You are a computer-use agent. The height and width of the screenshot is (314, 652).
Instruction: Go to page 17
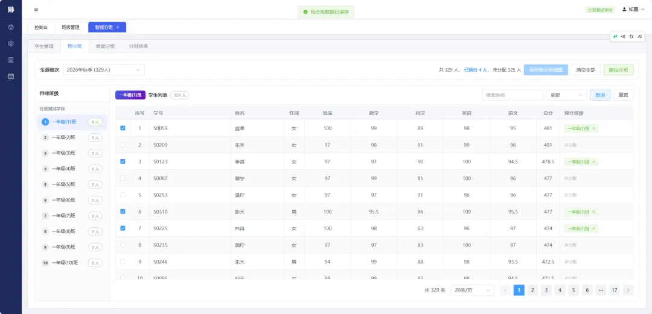614,290
